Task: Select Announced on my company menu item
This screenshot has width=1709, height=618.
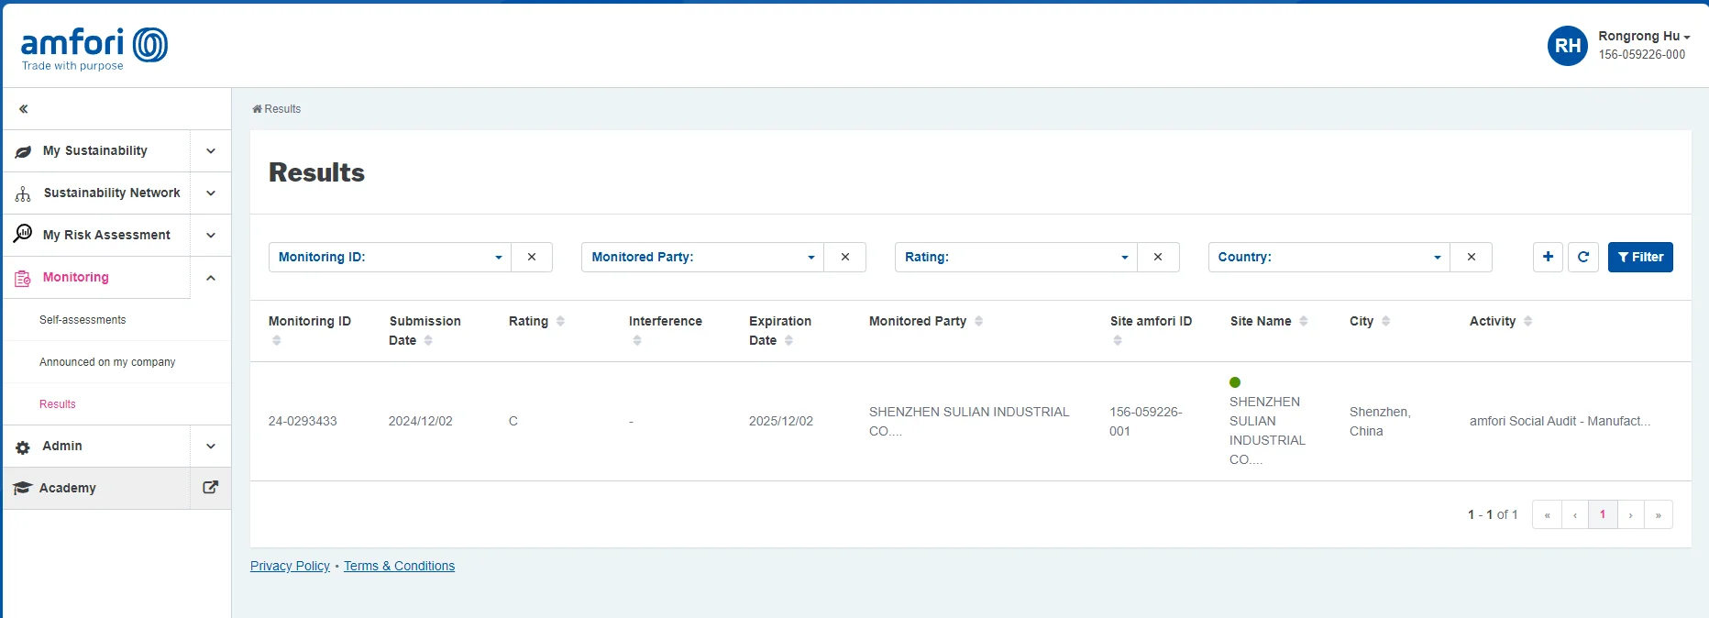Action: point(107,362)
